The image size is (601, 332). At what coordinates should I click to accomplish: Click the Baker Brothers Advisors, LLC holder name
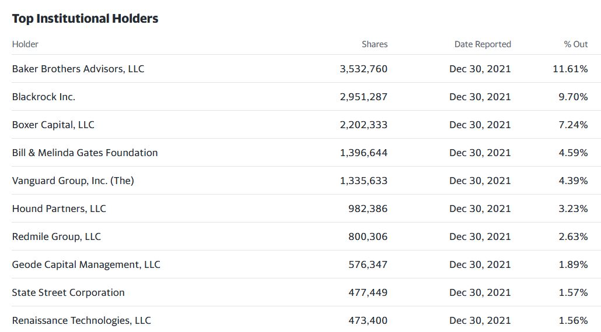78,69
